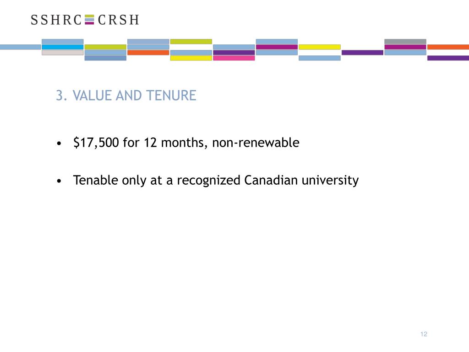Viewport: 469px width, 352px height.
Task: Click the SSHRC CRSH logo emblem
Action: [89, 19]
